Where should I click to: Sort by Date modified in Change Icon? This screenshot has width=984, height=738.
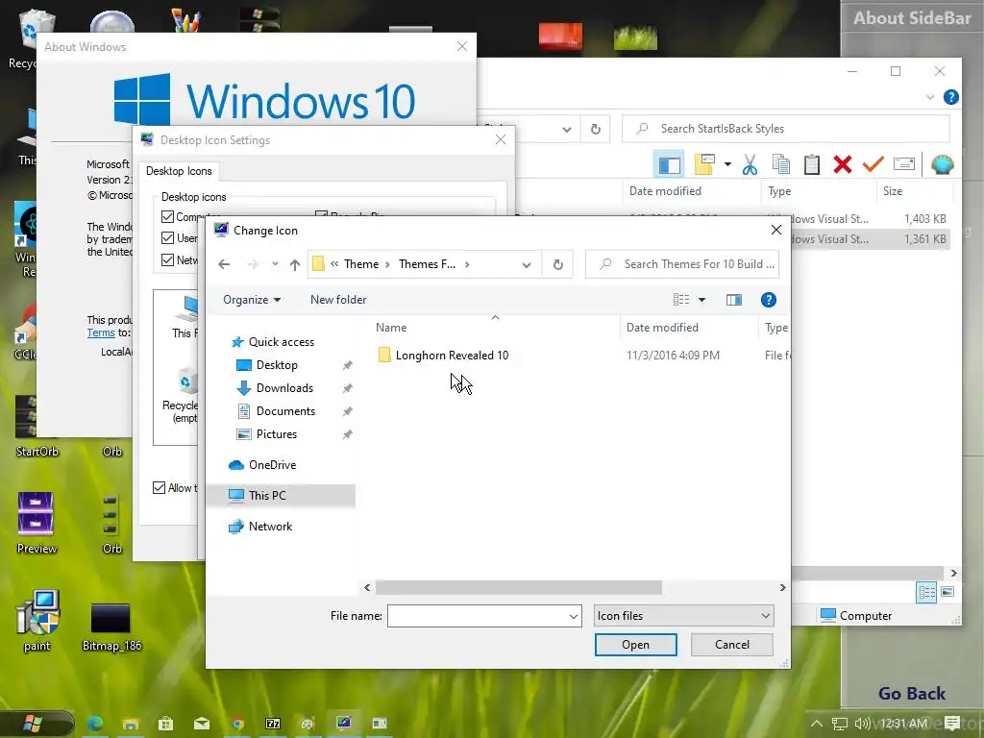[x=662, y=328]
